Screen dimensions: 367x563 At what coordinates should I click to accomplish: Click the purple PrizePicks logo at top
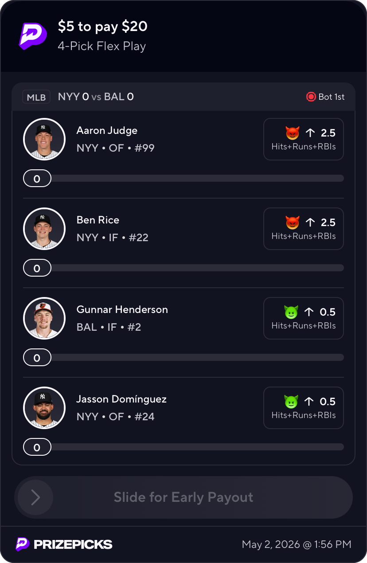tap(33, 35)
